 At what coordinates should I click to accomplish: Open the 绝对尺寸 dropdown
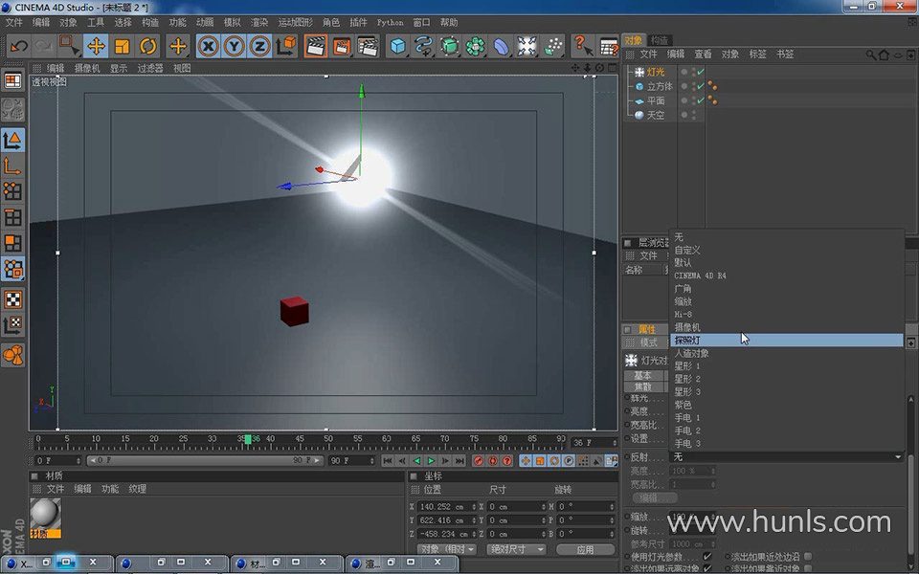pyautogui.click(x=516, y=550)
